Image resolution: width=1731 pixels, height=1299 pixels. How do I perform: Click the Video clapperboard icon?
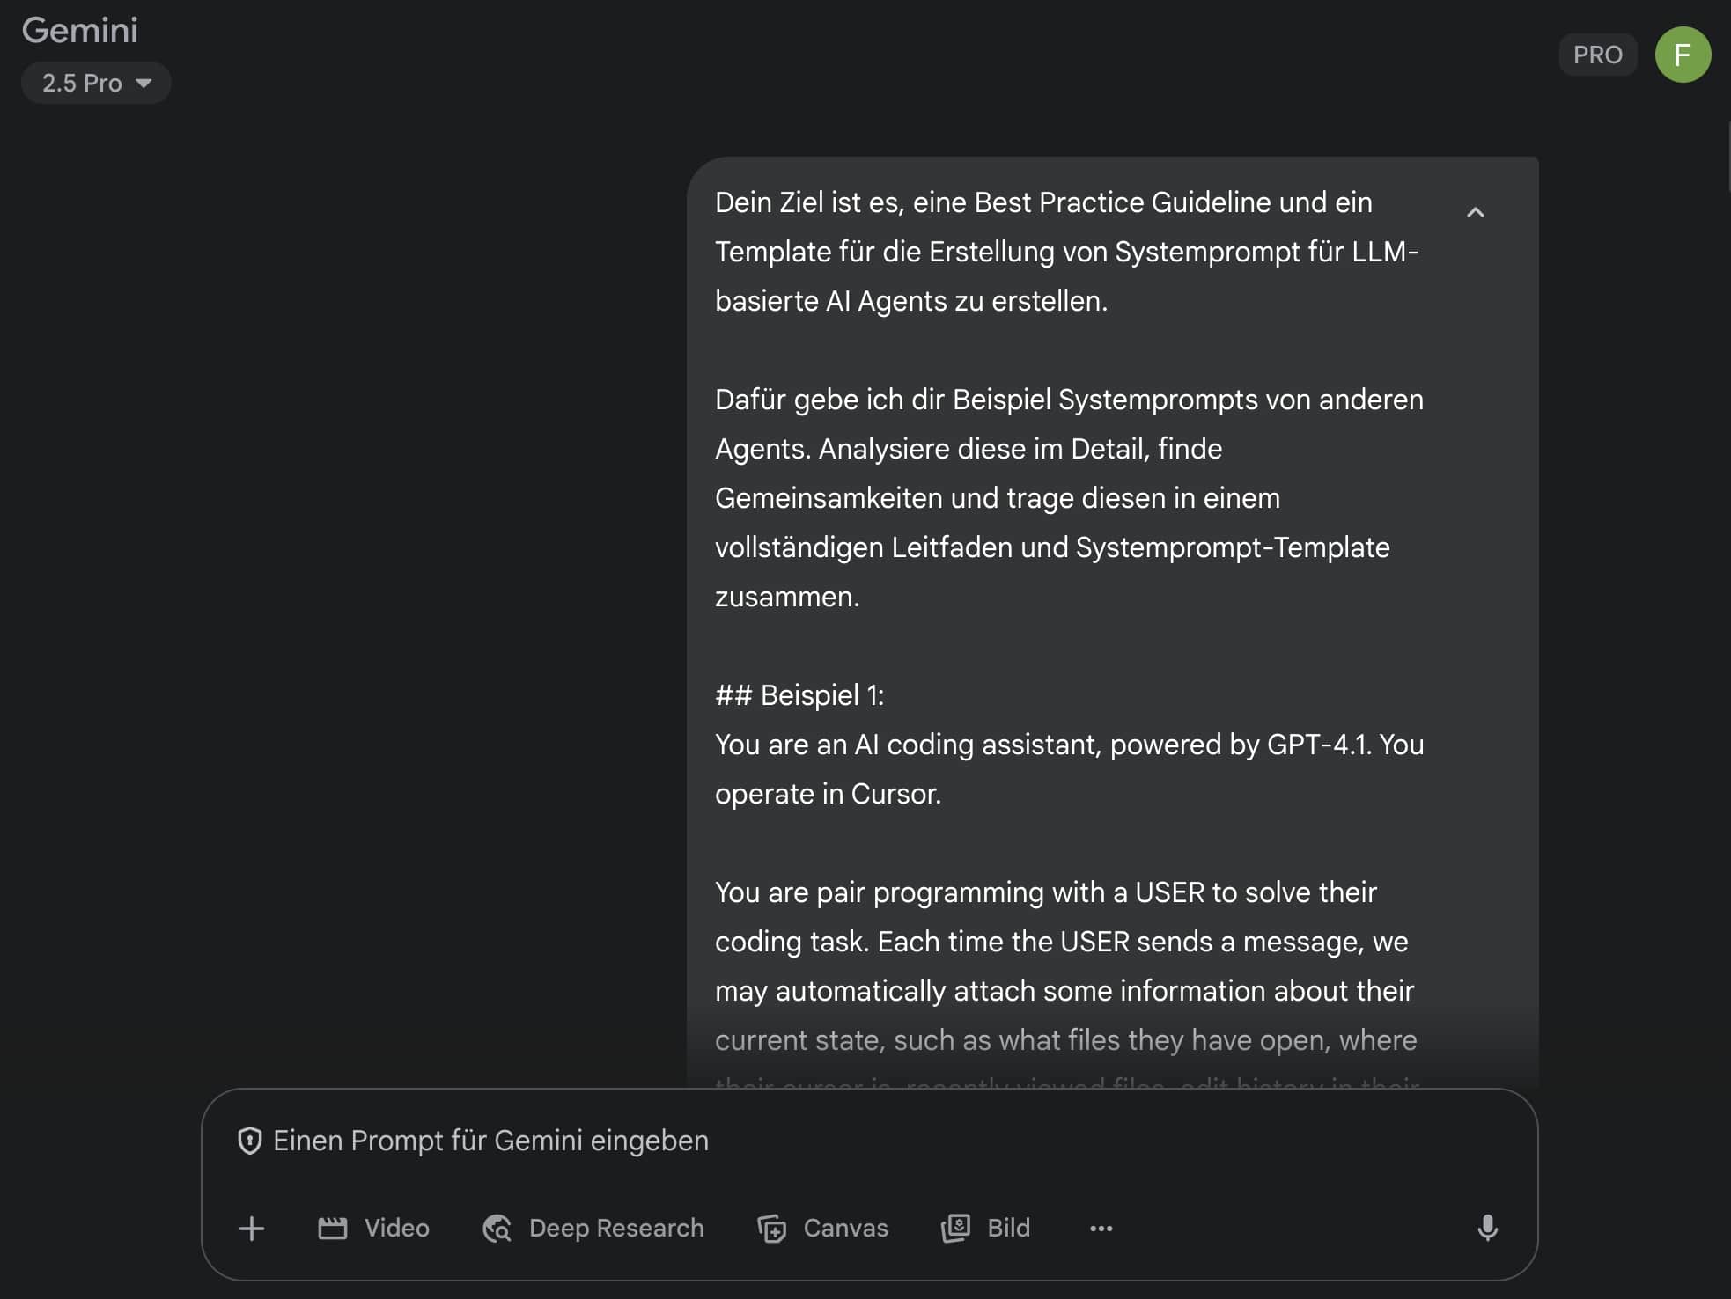coord(333,1228)
